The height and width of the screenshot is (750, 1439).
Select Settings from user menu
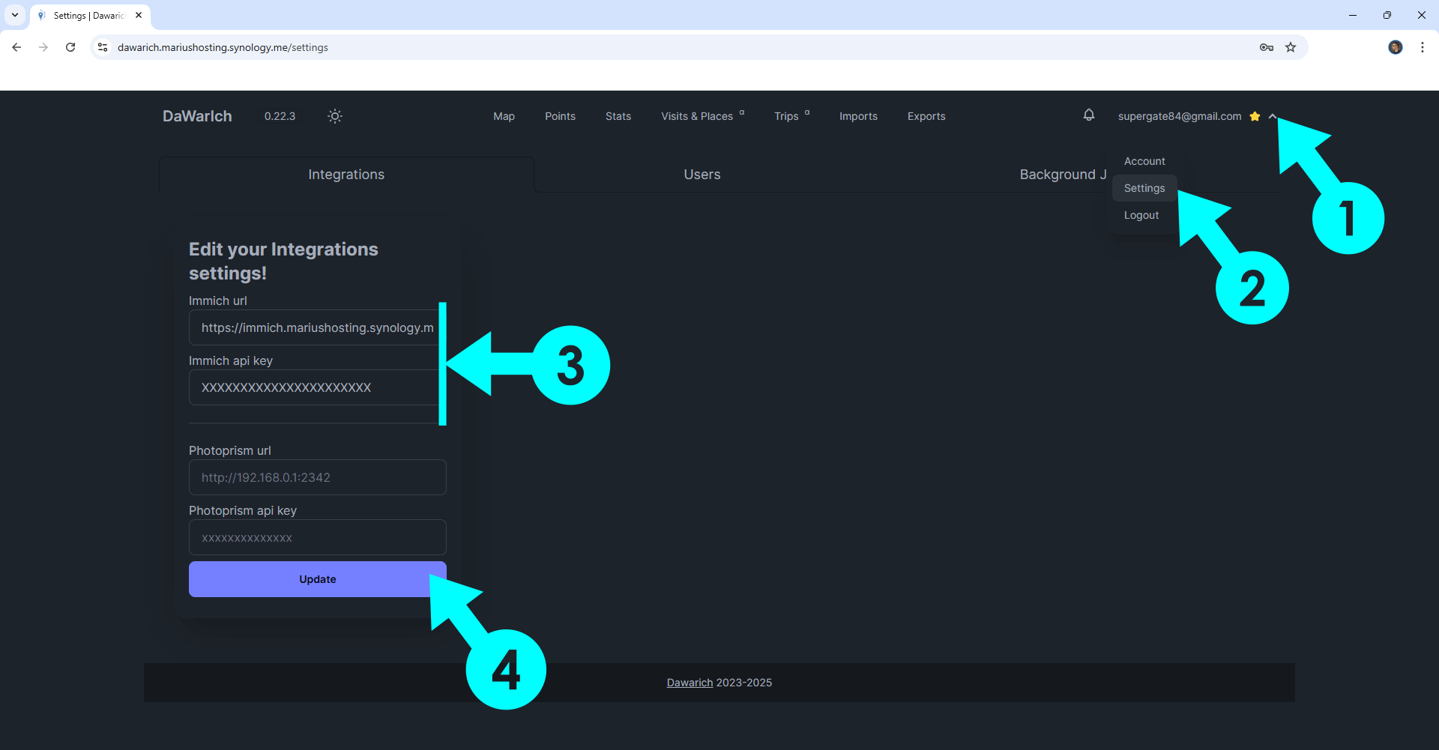coord(1144,188)
